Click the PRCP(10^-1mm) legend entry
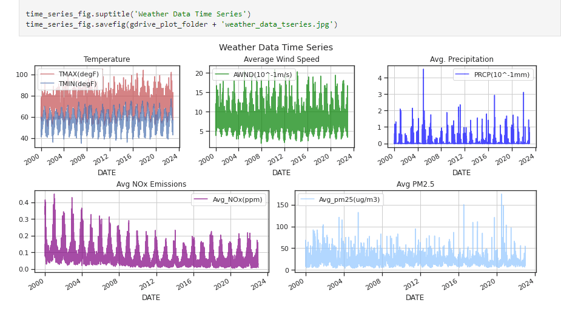561x314 pixels. pyautogui.click(x=493, y=75)
